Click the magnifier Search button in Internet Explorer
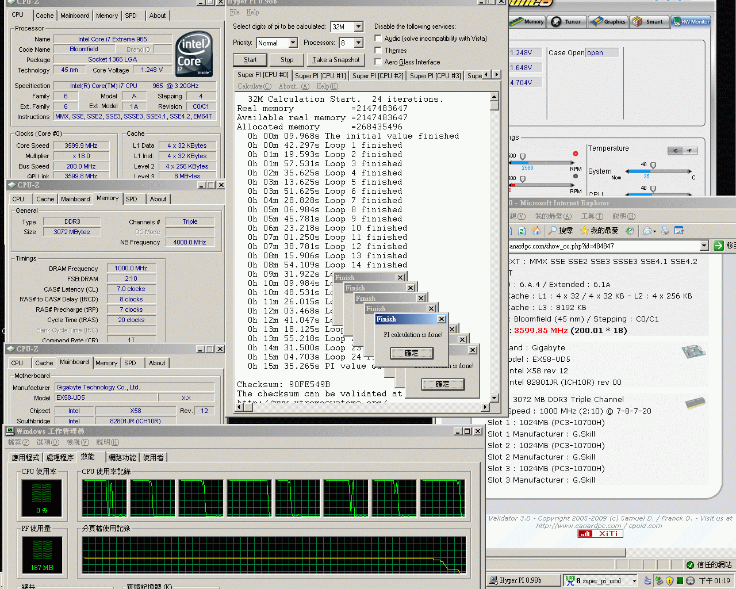Viewport: 736px width, 589px height. [559, 231]
